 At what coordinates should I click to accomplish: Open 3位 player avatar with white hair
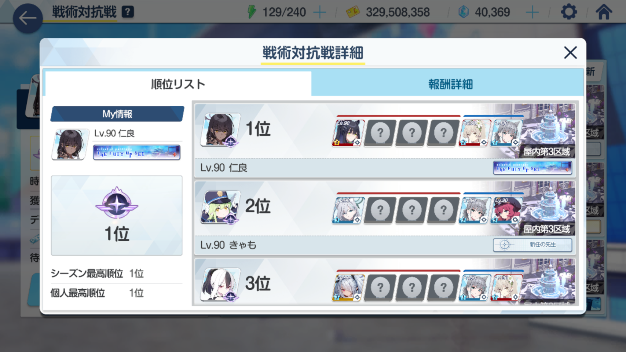(x=220, y=284)
